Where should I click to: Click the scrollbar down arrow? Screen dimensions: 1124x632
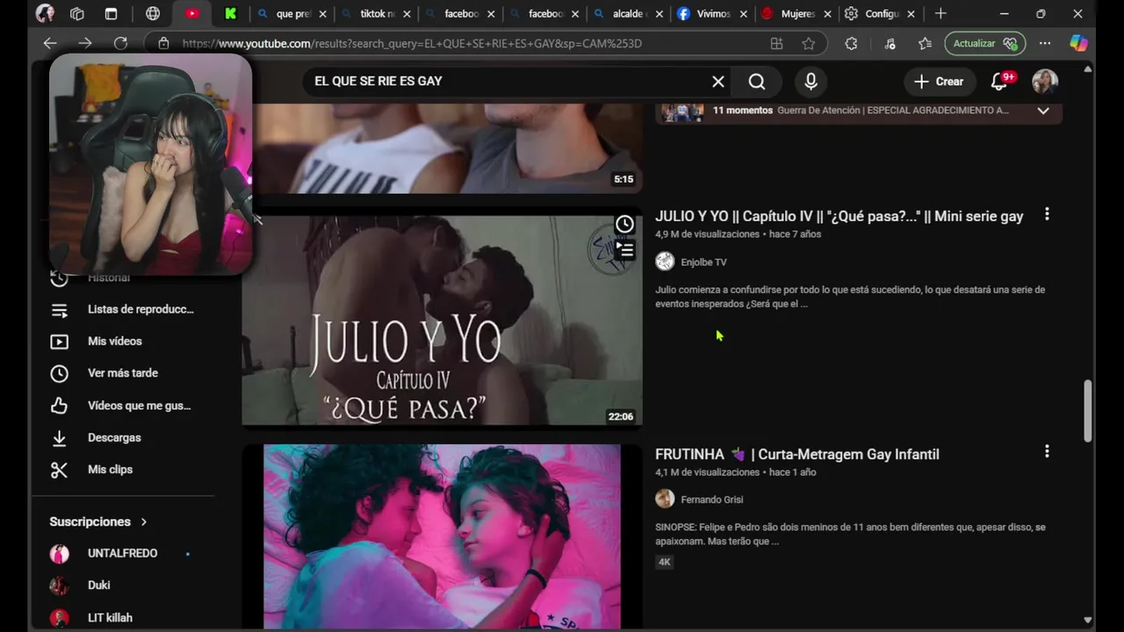coord(1088,620)
